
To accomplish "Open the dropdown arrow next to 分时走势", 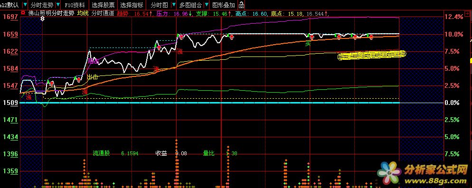I will pos(58,5).
